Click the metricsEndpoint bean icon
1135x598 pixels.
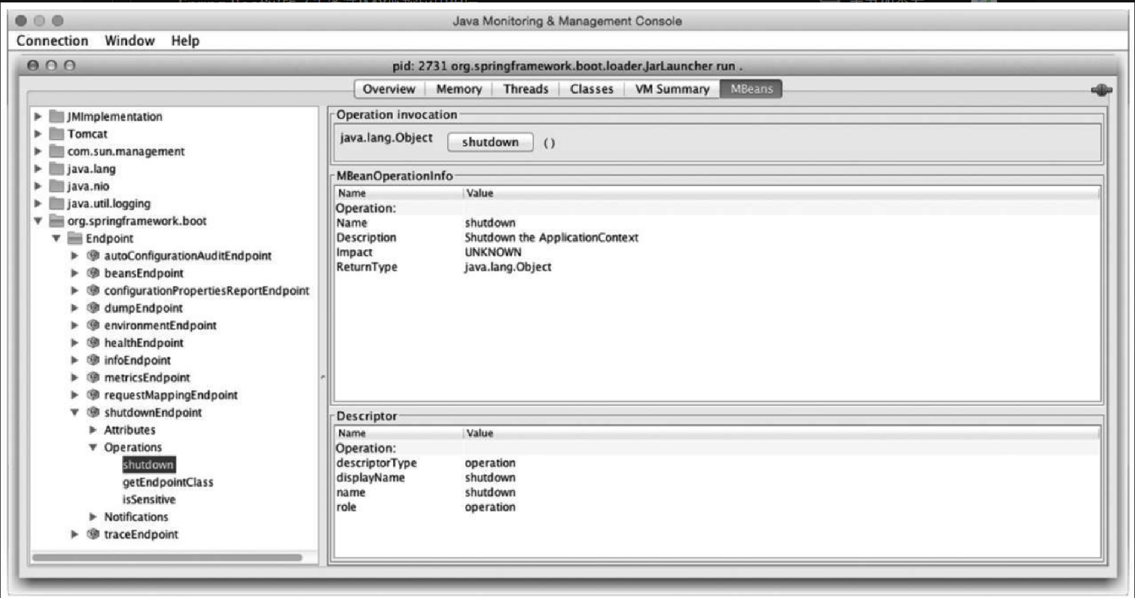[x=93, y=377]
